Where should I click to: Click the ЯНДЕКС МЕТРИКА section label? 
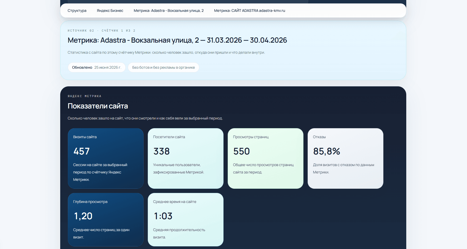[84, 96]
